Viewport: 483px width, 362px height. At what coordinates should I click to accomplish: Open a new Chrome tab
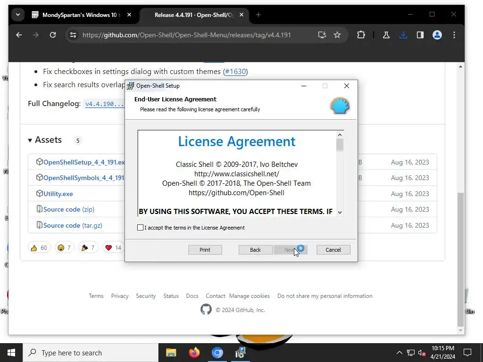(258, 15)
